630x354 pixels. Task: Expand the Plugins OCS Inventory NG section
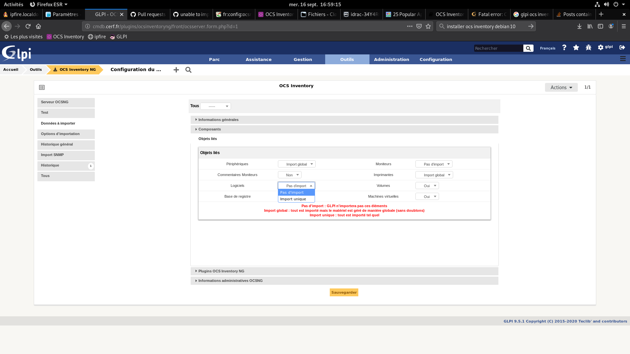pos(221,271)
